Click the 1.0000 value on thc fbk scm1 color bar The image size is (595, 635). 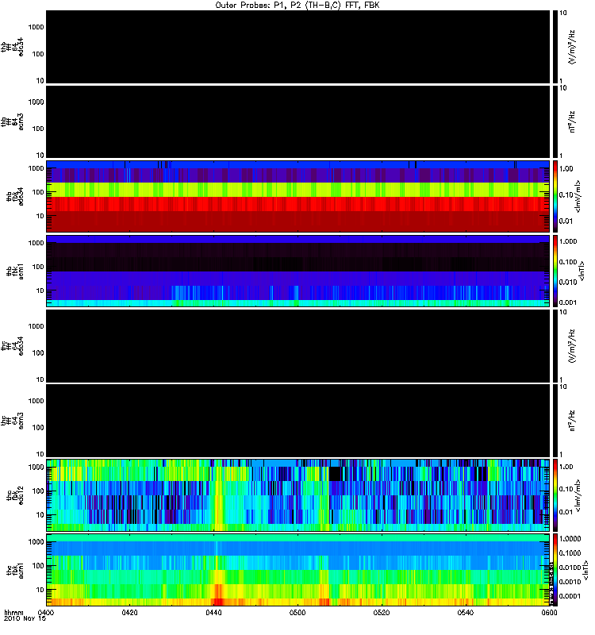[x=570, y=539]
